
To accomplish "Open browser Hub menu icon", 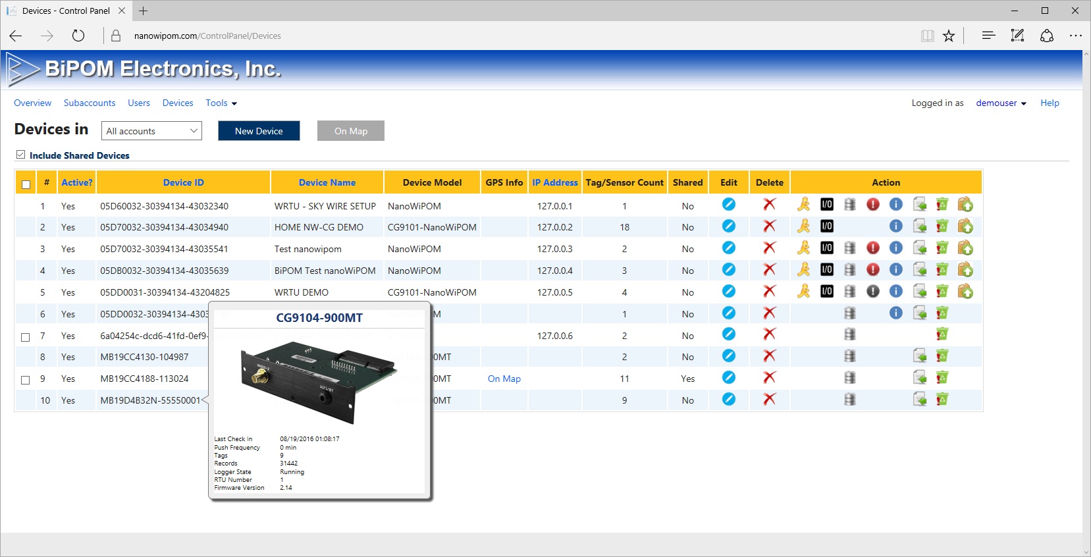I will click(988, 36).
